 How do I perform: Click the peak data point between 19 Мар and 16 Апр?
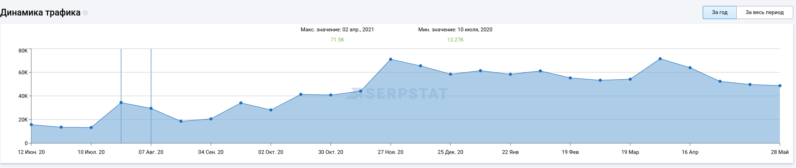click(660, 59)
